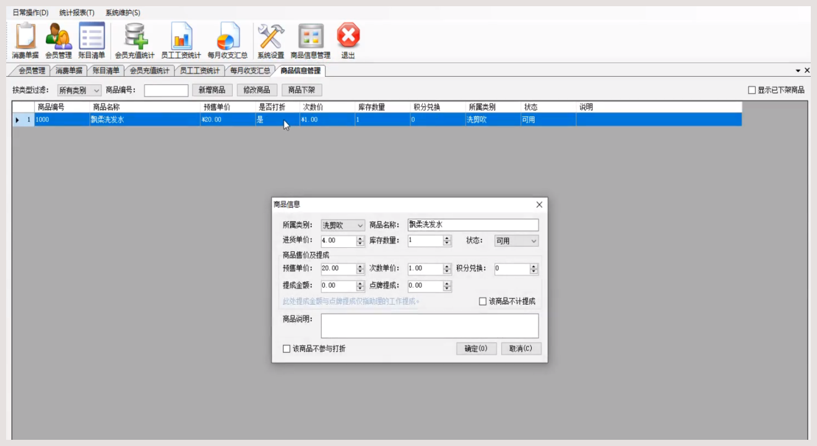Image resolution: width=817 pixels, height=446 pixels.
Task: Sort by the 预售单价 column header
Action: click(x=228, y=107)
